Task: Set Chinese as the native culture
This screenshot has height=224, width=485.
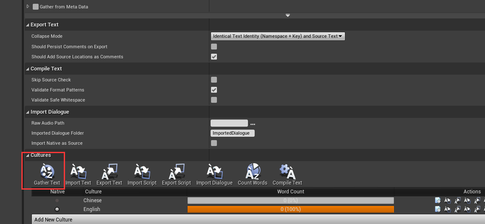Action: pos(57,201)
